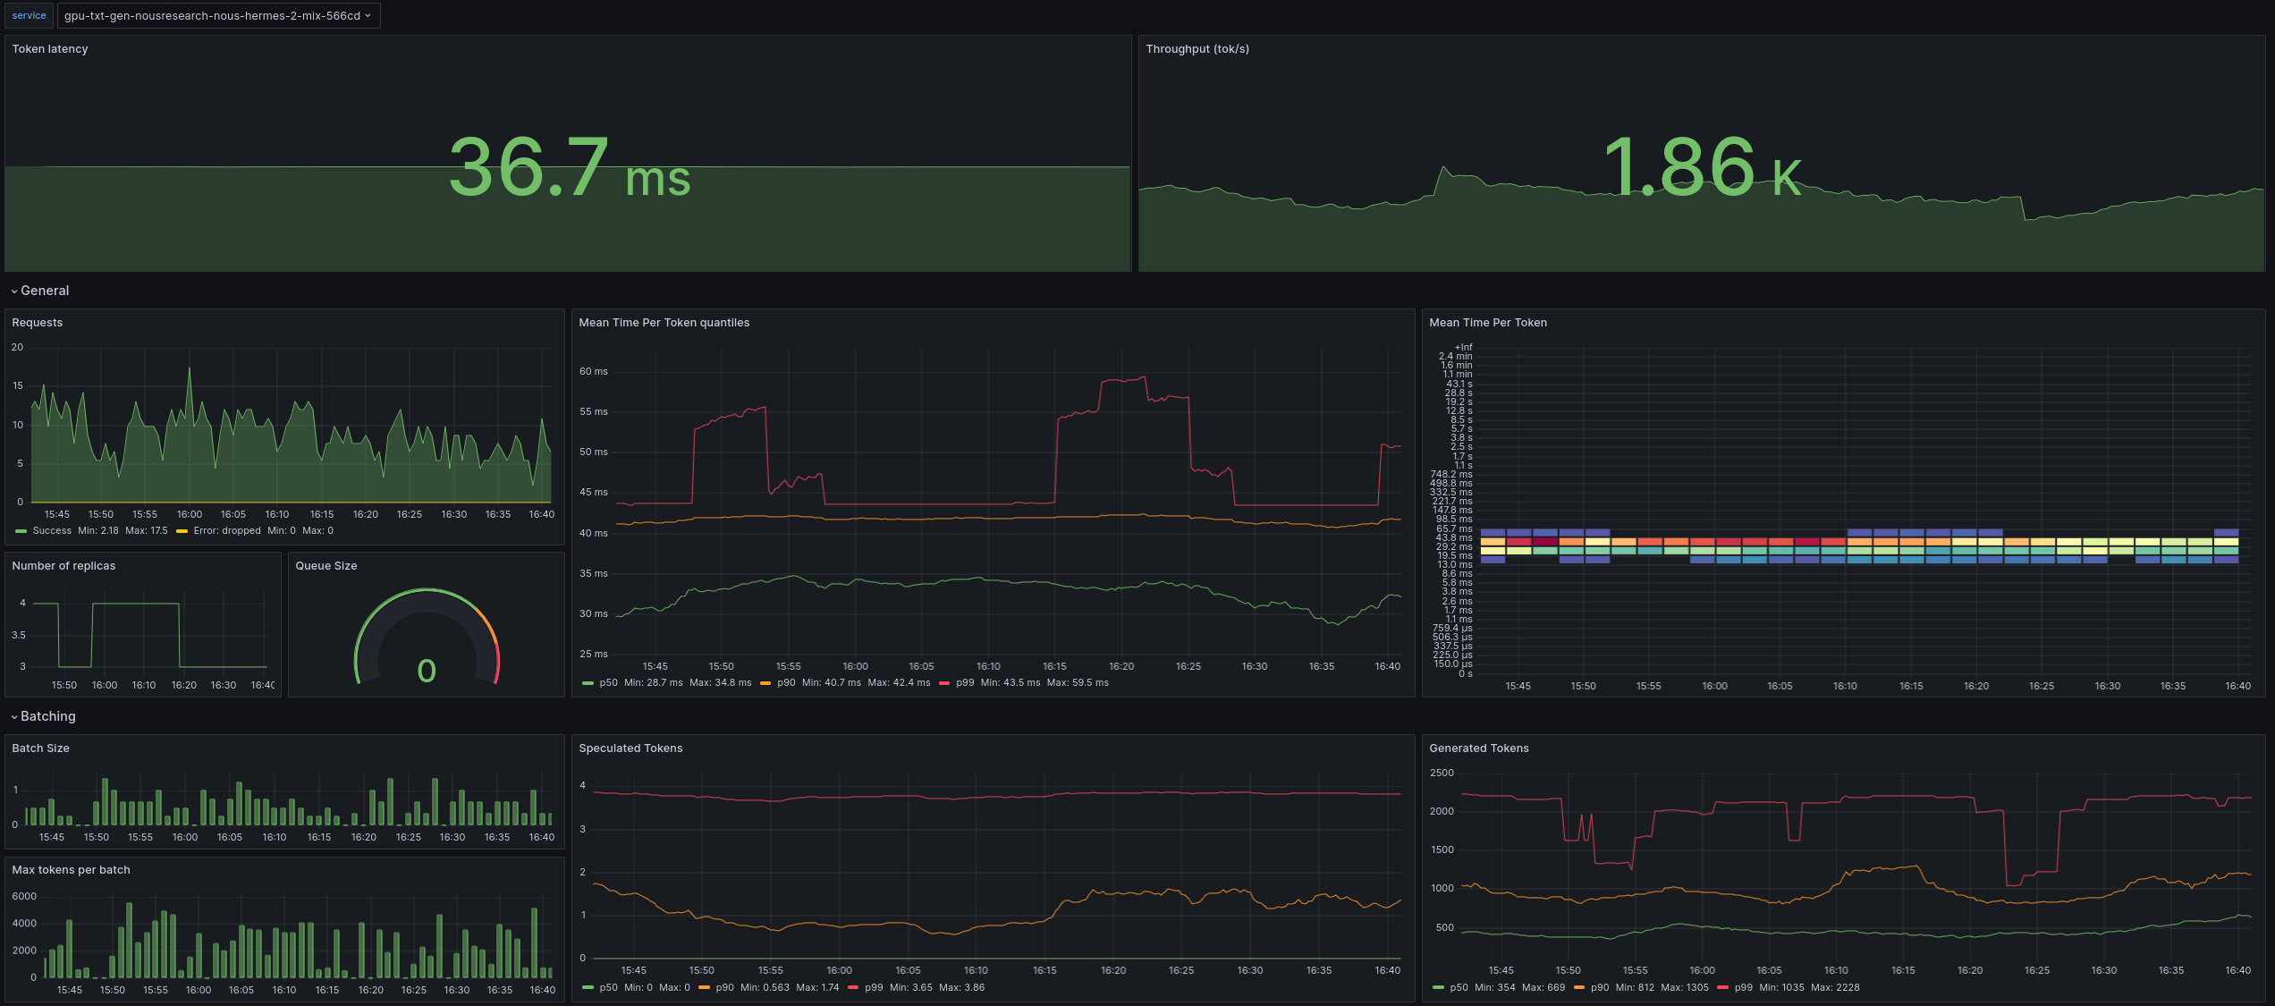Click orange p90 marker in Time Per Token quantiles legend
The image size is (2275, 1006).
[x=765, y=683]
